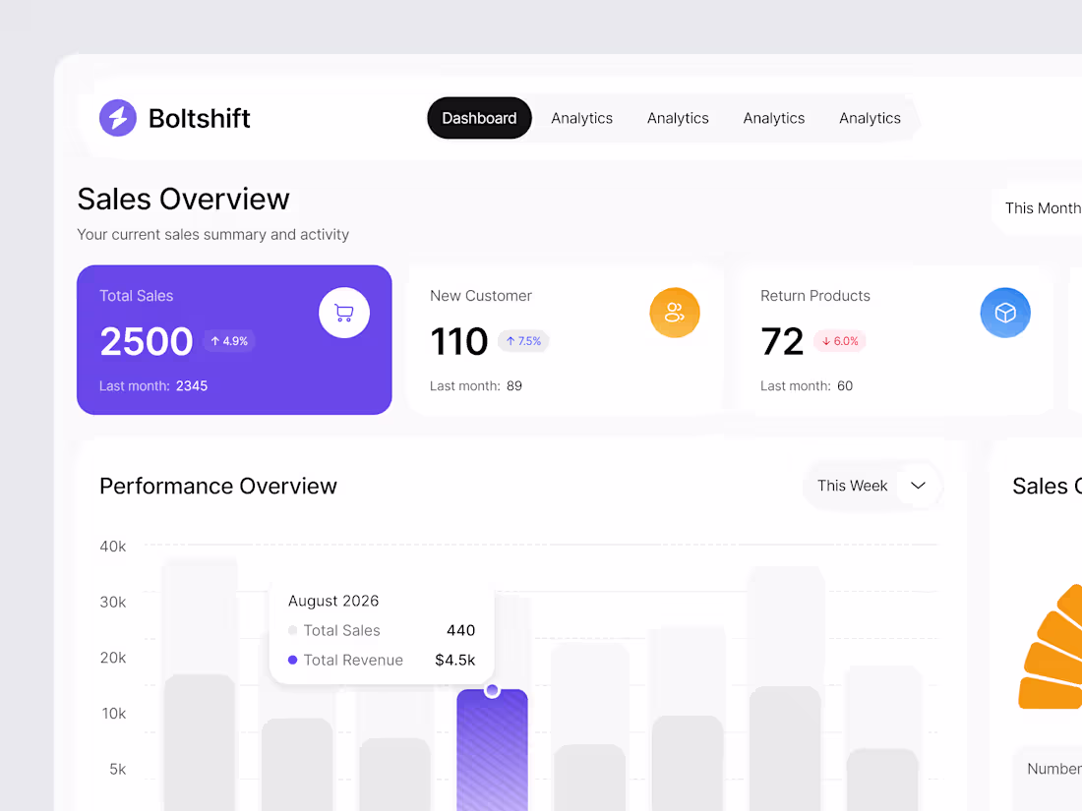The width and height of the screenshot is (1082, 811).
Task: Click the 6.0% decrease badge on Return Products
Action: (x=840, y=341)
